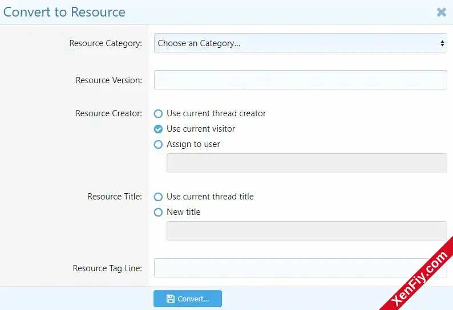Focus the Resource Tag Line field
This screenshot has width=453, height=310.
click(301, 268)
